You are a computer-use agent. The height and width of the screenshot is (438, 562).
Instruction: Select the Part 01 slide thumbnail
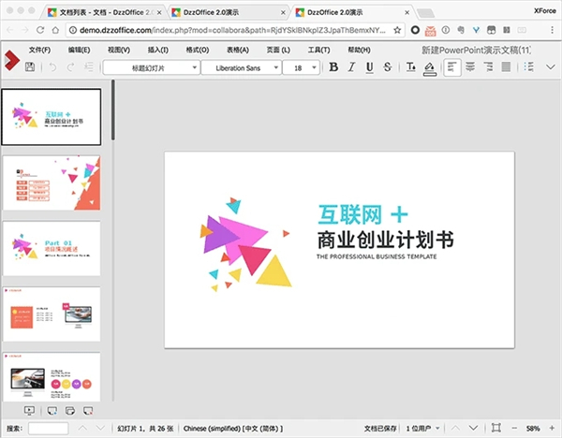pos(52,248)
